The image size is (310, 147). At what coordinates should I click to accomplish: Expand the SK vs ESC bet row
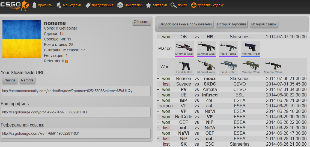(158, 144)
